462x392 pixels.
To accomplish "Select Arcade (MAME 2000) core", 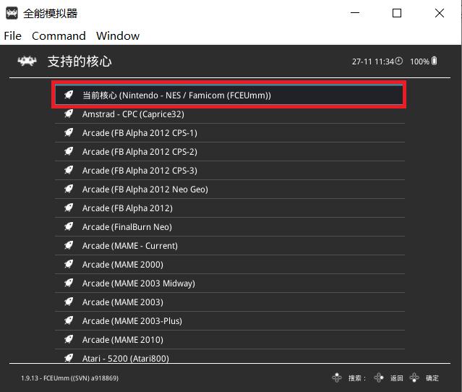I will 230,265.
